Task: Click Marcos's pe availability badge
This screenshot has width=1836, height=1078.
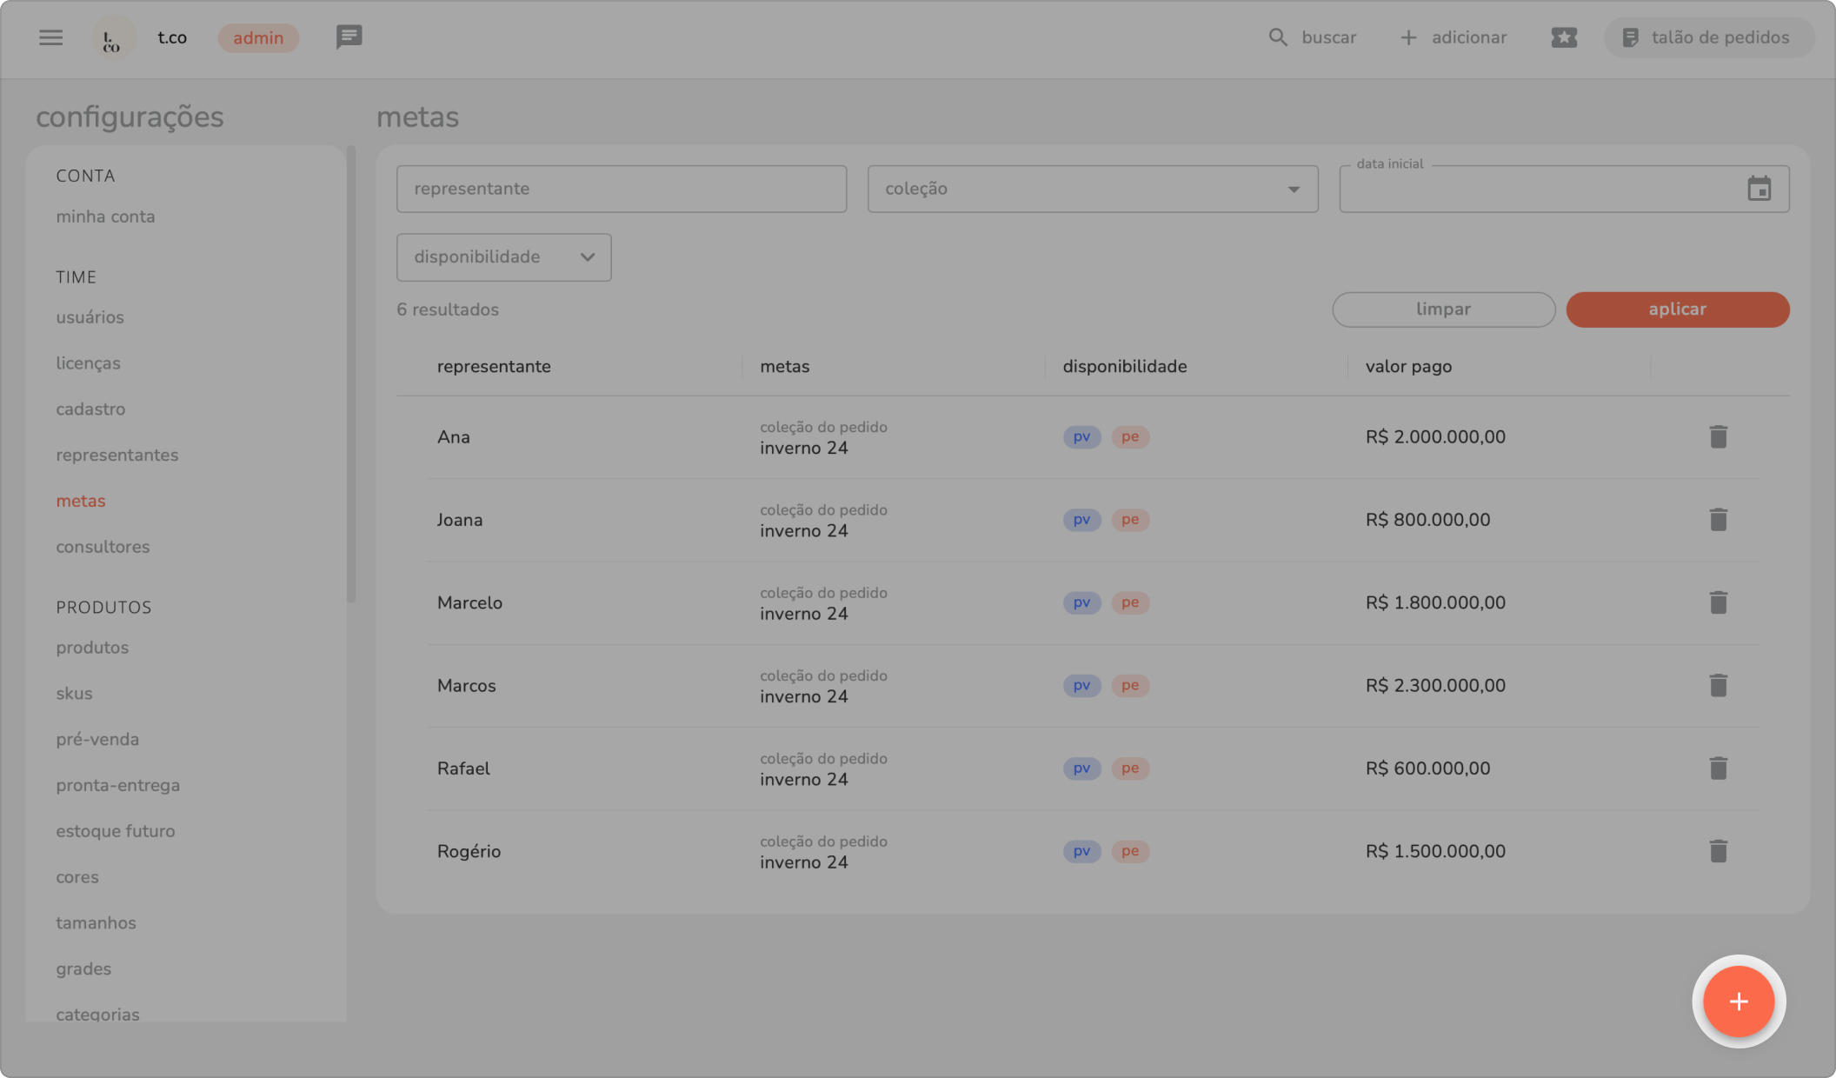Action: (1129, 685)
